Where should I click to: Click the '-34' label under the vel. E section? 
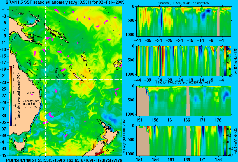159,80
